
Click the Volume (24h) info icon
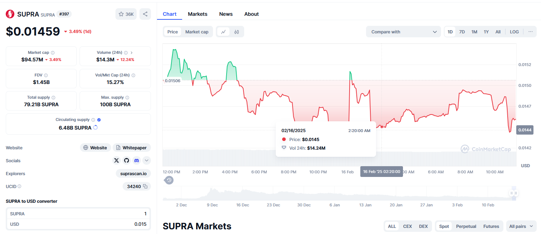click(x=126, y=53)
